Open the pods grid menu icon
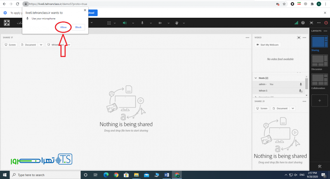The height and width of the screenshot is (179, 330). pyautogui.click(x=109, y=23)
